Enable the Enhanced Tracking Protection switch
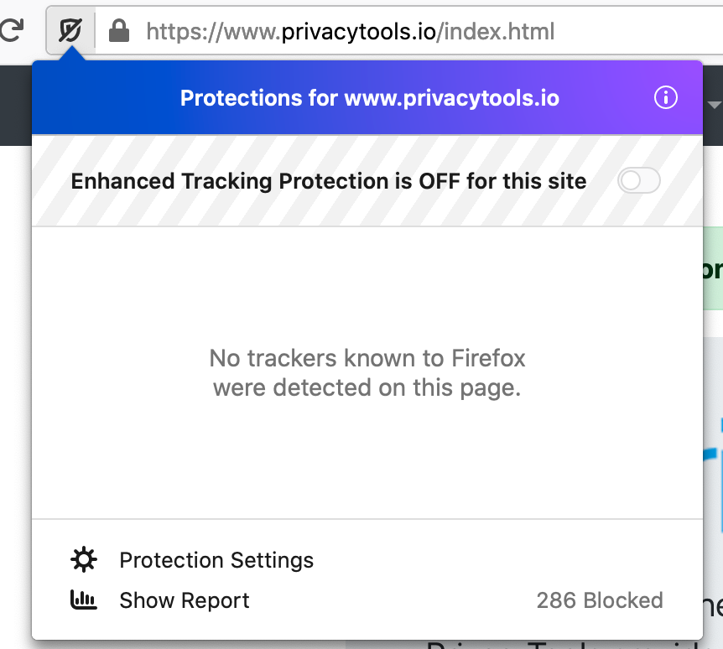The width and height of the screenshot is (723, 649). 638,181
